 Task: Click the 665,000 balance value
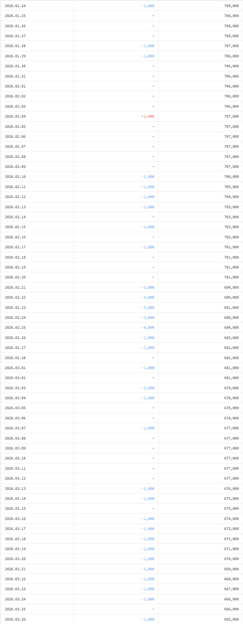click(x=231, y=619)
